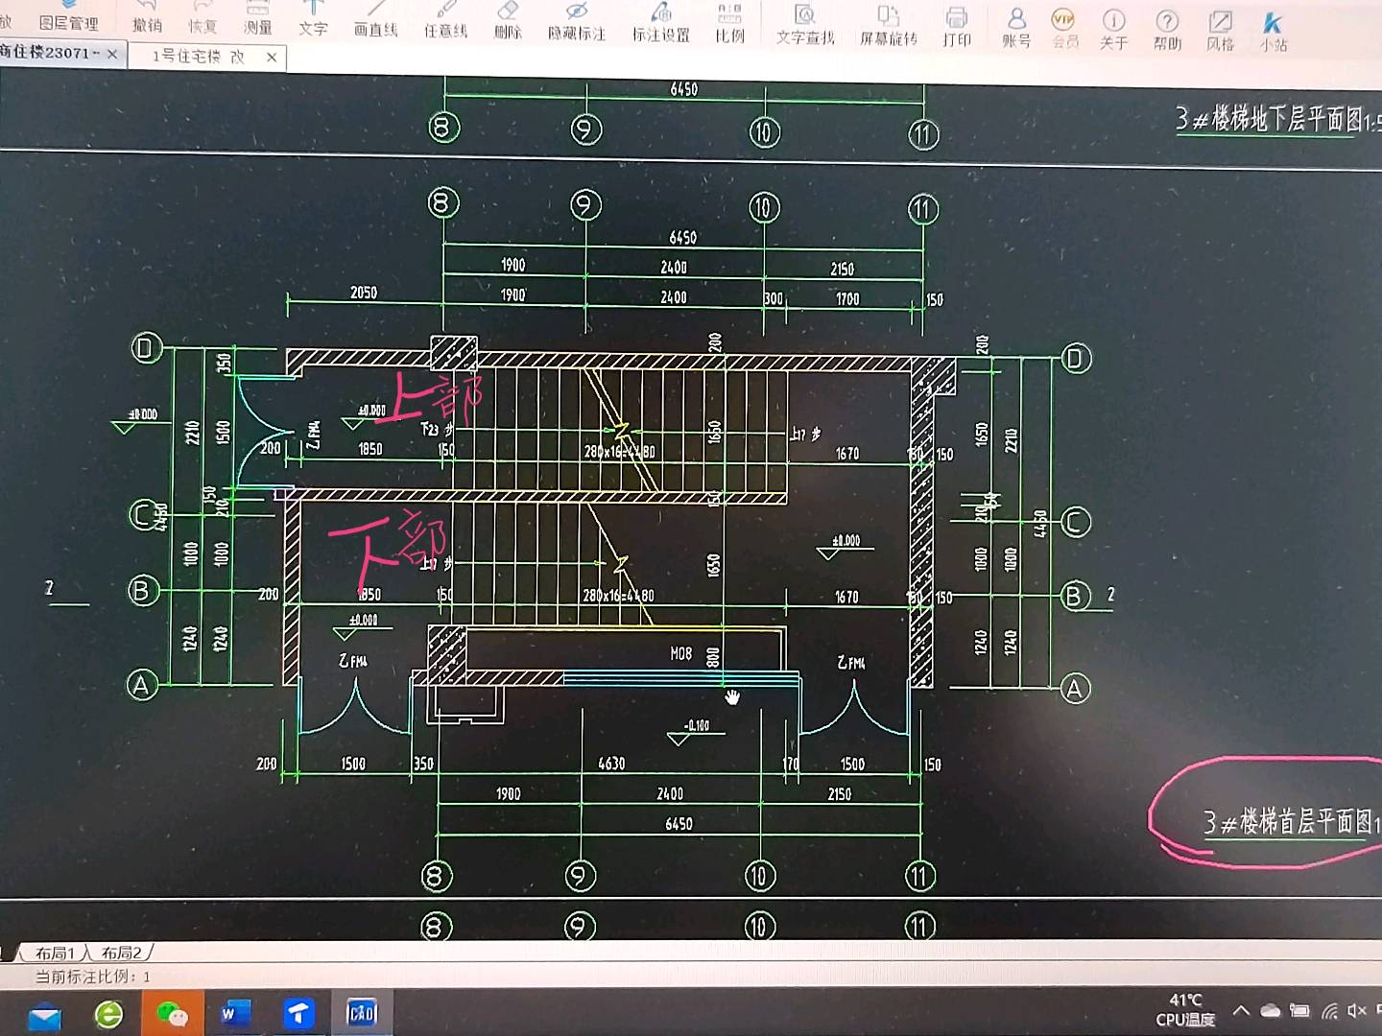The height and width of the screenshot is (1036, 1382).
Task: Click the M08 door label
Action: coord(680,653)
